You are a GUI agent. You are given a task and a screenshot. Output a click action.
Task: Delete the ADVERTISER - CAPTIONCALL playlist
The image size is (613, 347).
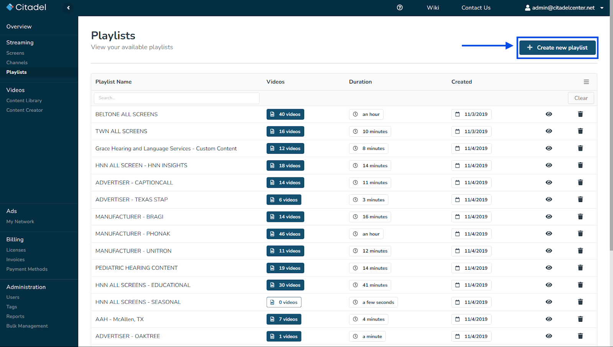pyautogui.click(x=580, y=182)
